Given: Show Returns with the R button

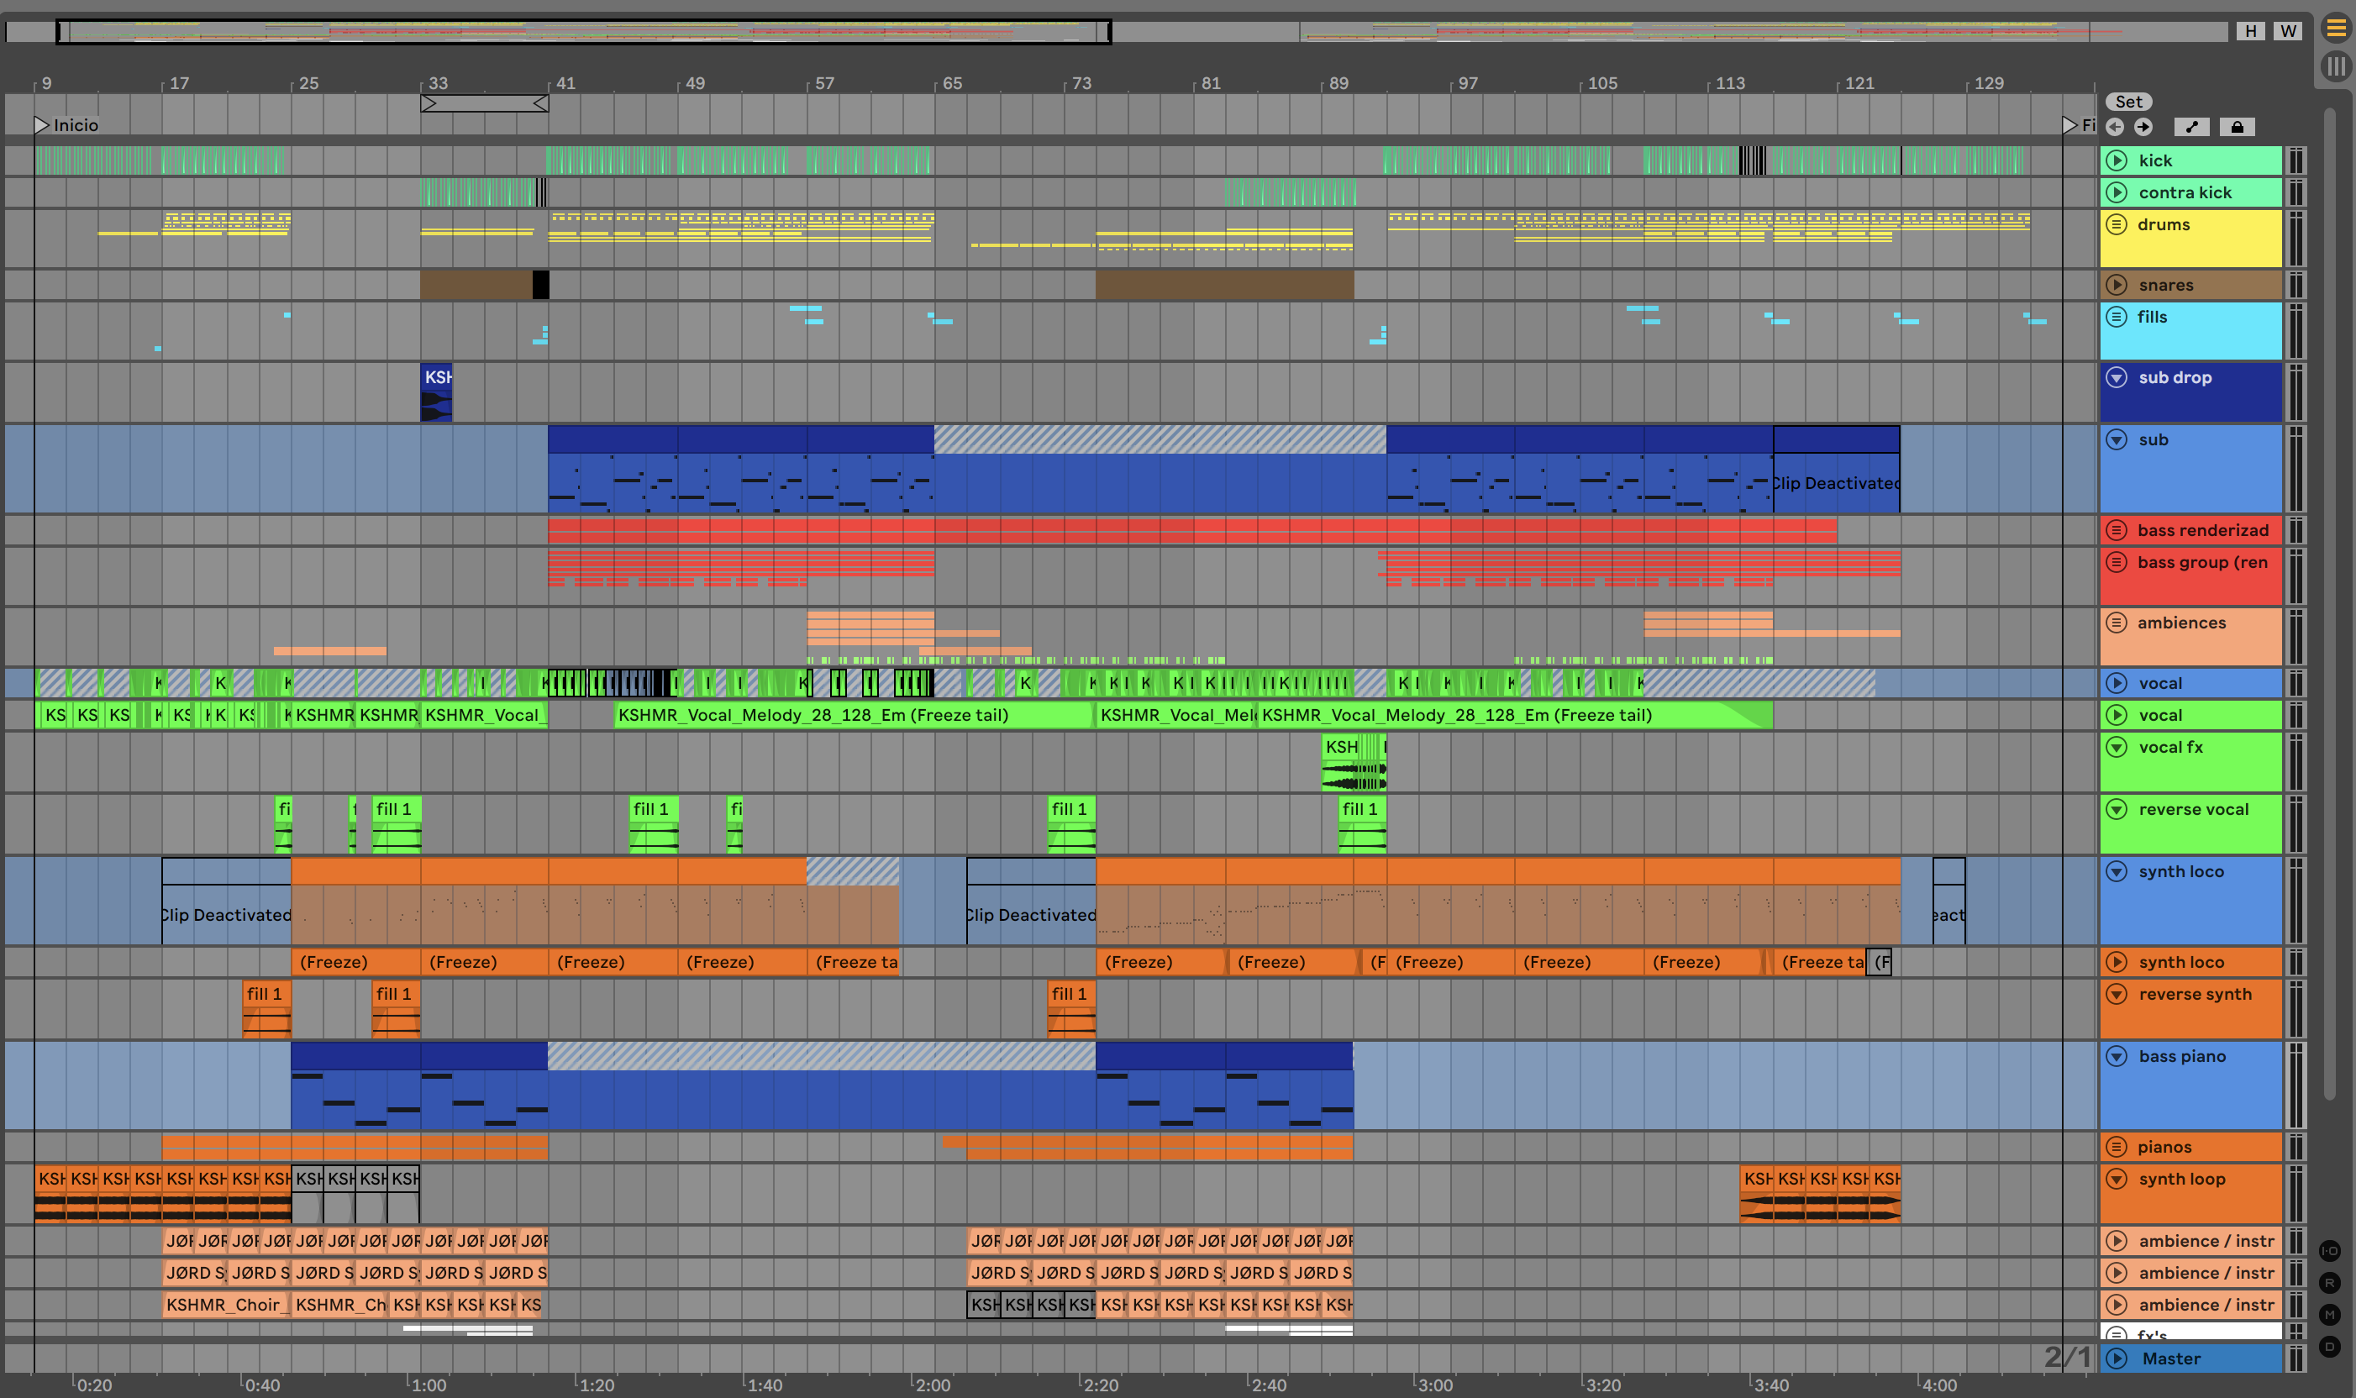Looking at the screenshot, I should pos(2328,1283).
